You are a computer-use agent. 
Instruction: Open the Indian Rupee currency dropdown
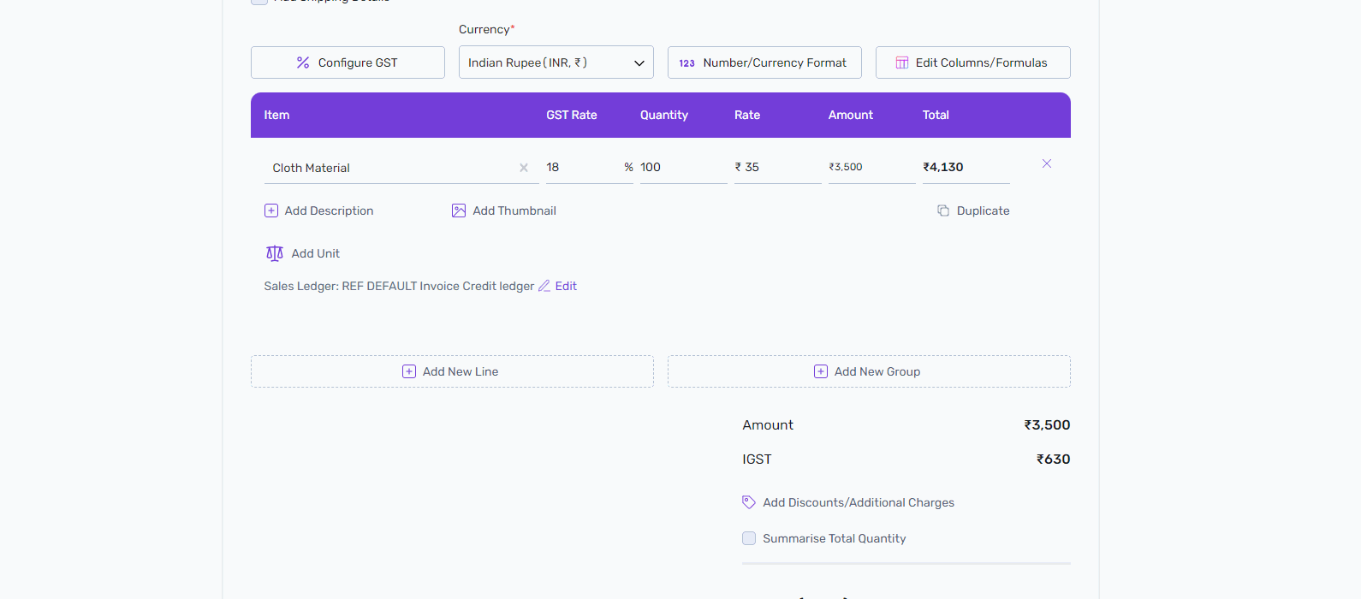(x=556, y=62)
